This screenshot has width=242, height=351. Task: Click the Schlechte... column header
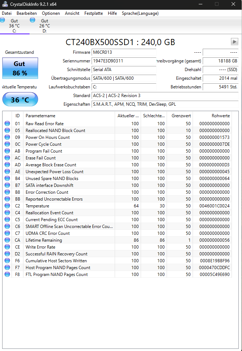pos(154,116)
